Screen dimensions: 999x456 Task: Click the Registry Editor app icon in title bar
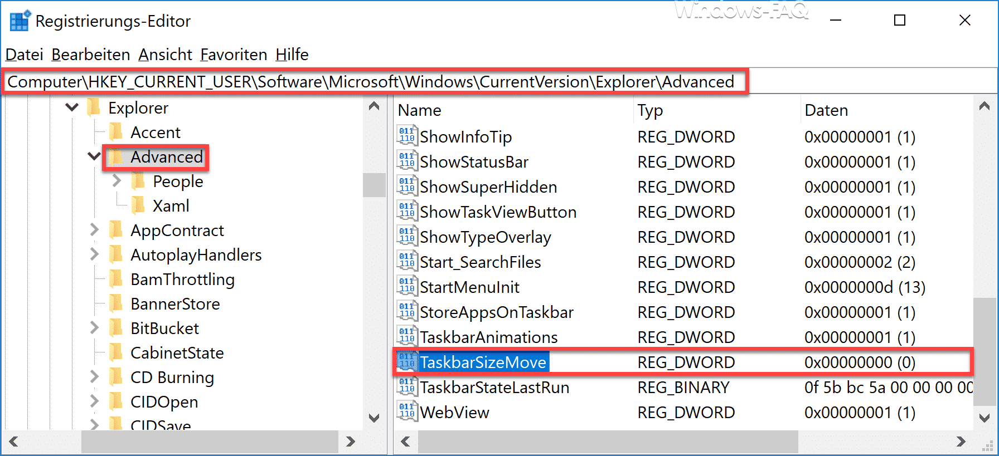coord(20,21)
